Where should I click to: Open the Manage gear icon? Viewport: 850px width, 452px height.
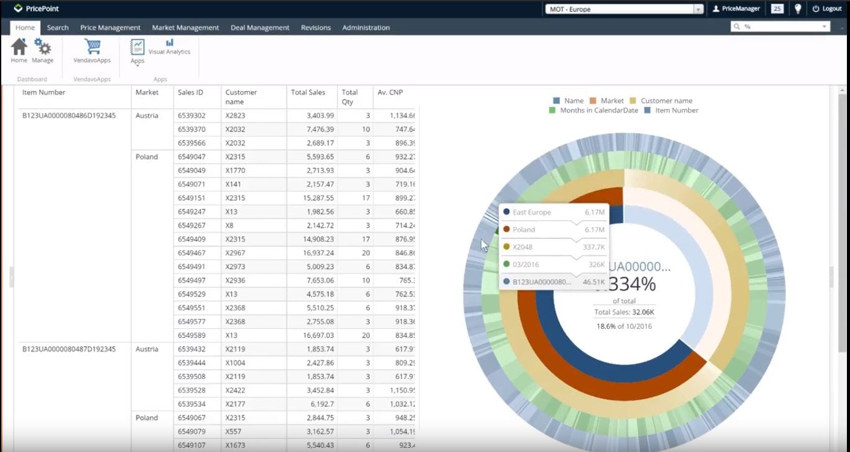tap(42, 46)
